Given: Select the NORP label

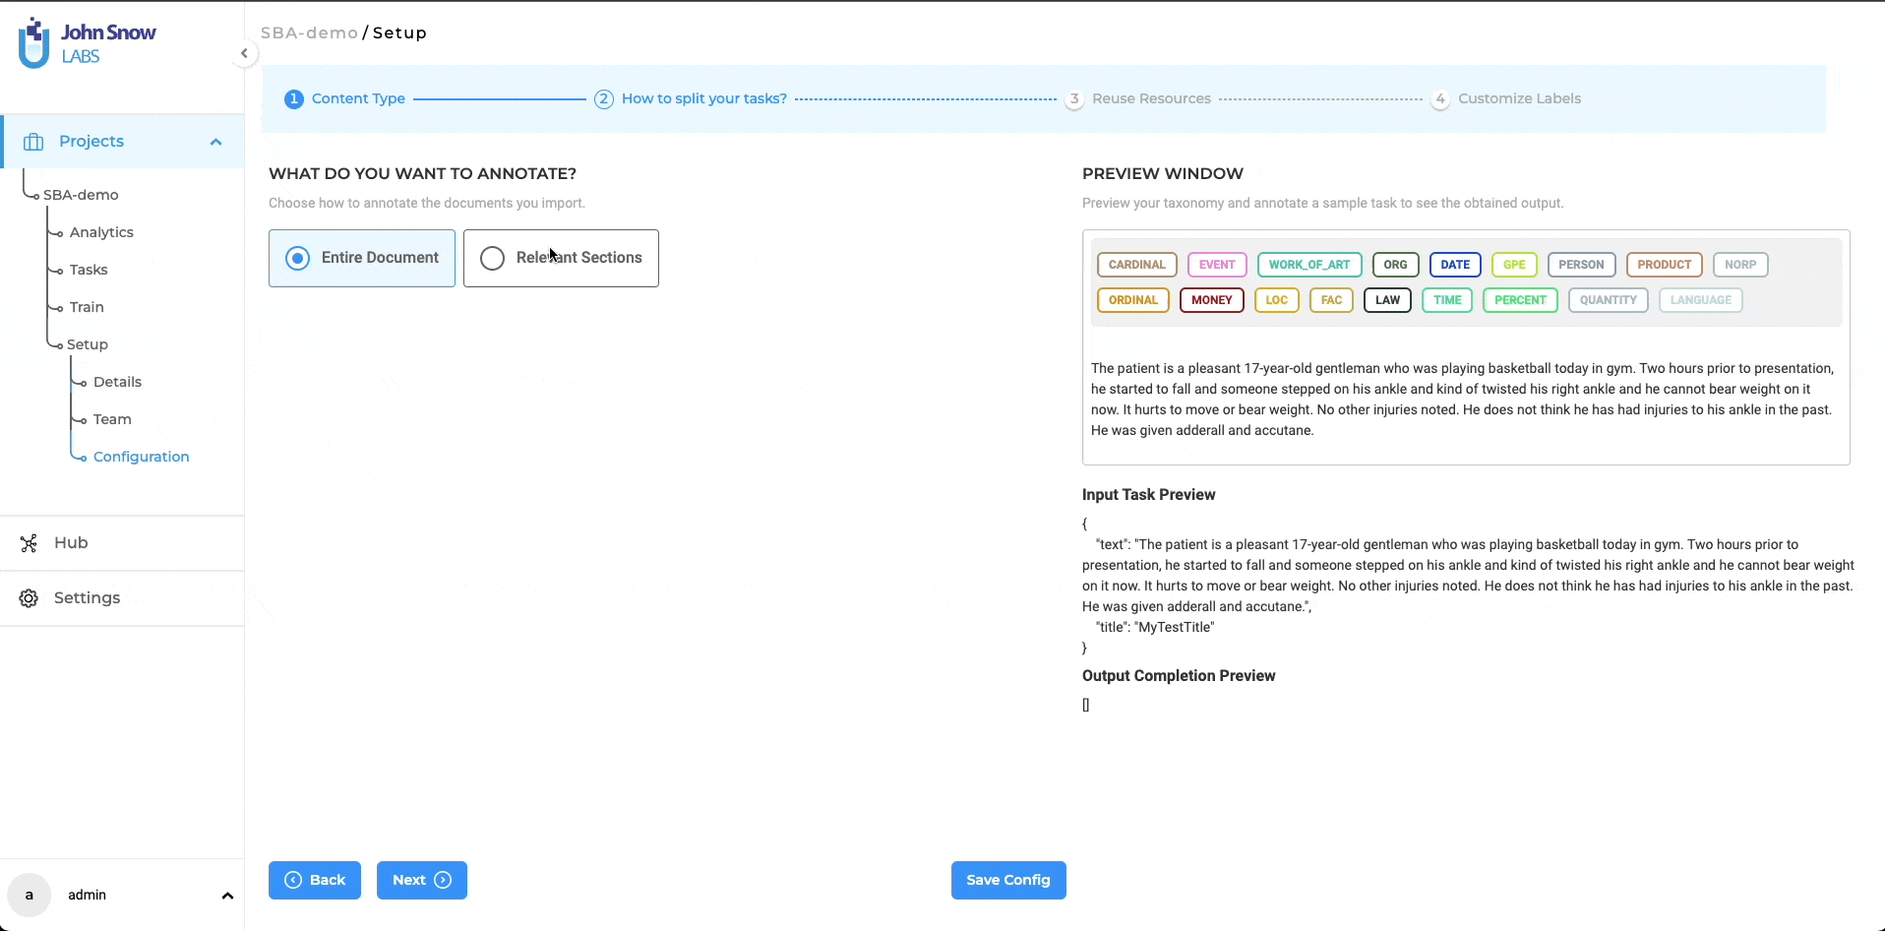Looking at the screenshot, I should [x=1740, y=265].
